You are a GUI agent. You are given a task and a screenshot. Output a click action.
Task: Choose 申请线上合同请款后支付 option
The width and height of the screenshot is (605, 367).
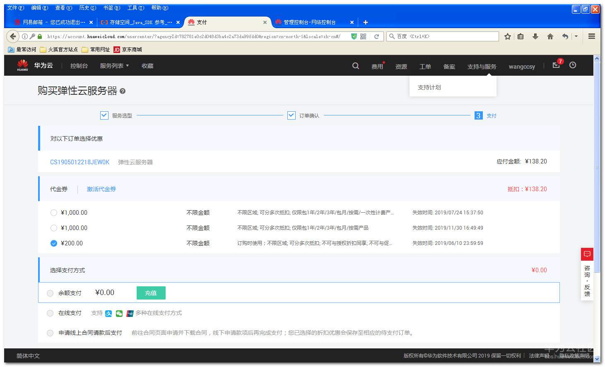point(50,333)
